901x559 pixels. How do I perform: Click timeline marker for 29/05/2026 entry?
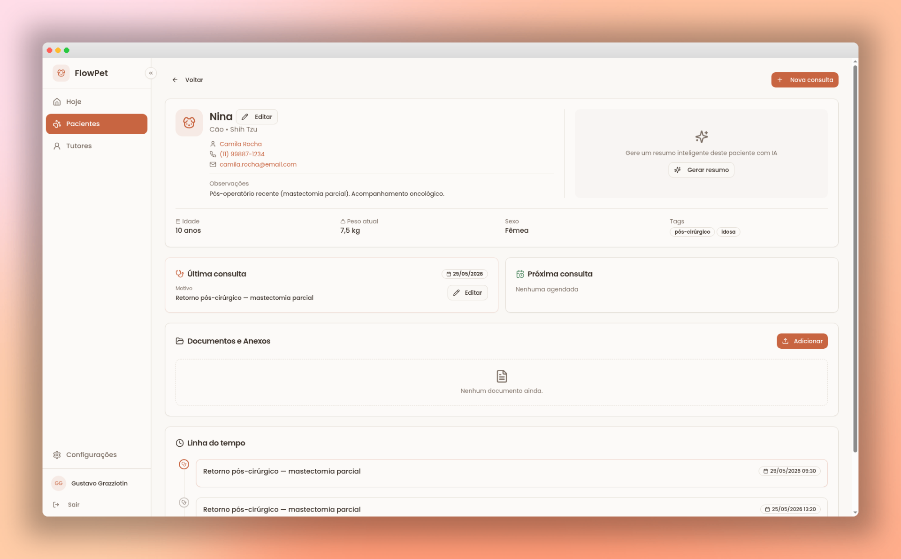point(184,464)
